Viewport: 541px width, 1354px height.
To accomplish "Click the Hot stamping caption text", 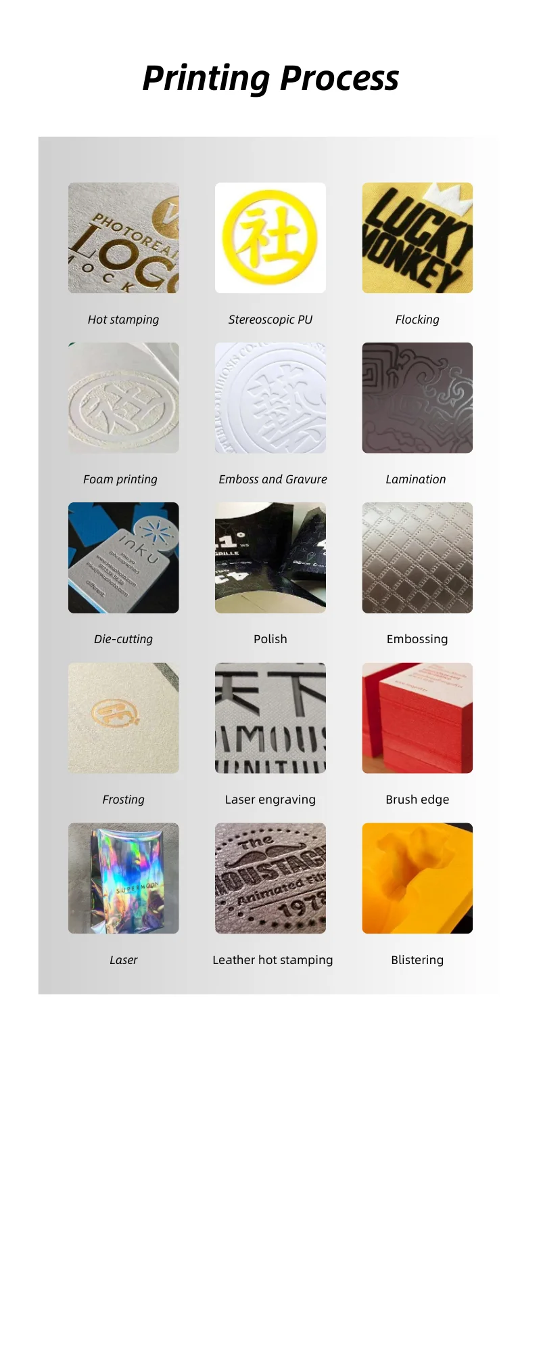I will click(124, 320).
